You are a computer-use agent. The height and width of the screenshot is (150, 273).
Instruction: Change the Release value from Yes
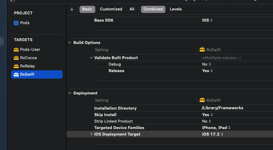click(x=208, y=71)
